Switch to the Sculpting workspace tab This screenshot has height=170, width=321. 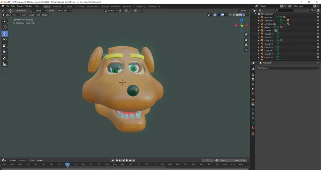67,6
